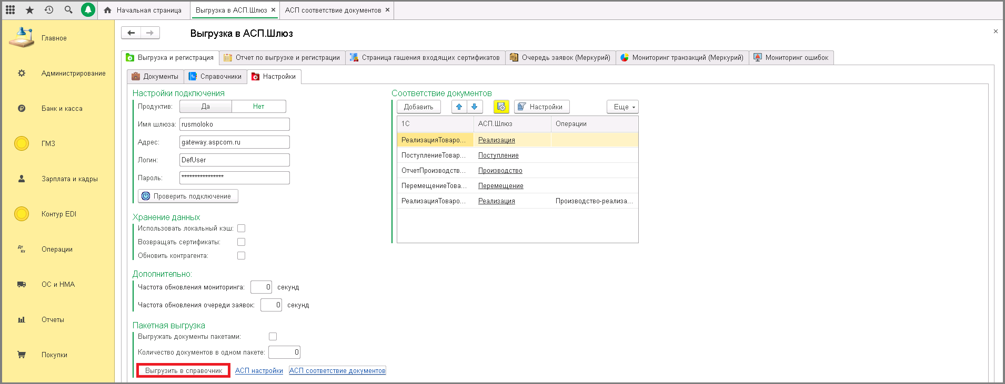Viewport: 1005px width, 384px height.
Task: Open the Банк и касса section
Action: (58, 108)
